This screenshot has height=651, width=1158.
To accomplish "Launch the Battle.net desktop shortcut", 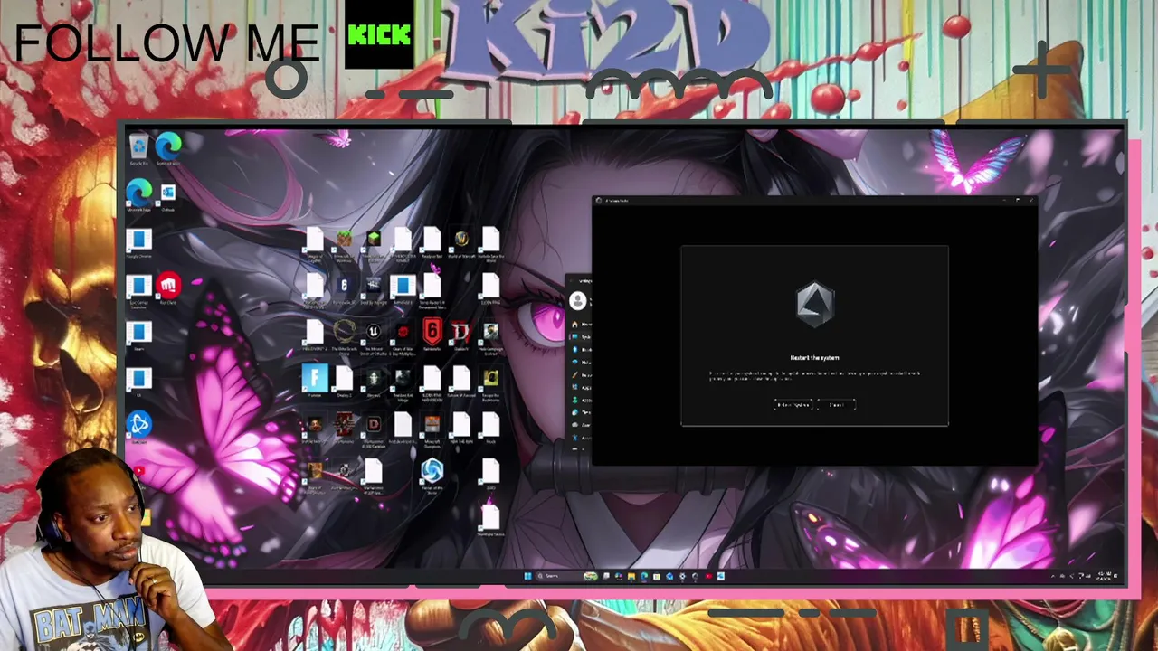I will (138, 426).
